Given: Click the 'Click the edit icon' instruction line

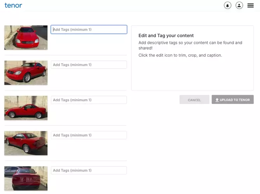Looking at the screenshot, I should click(x=180, y=55).
